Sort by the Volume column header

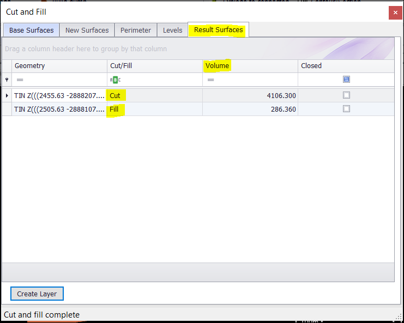(217, 66)
